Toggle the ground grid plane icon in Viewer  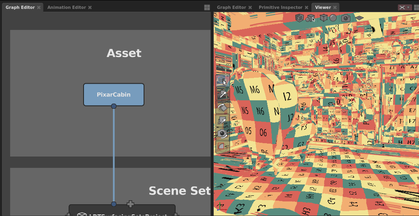359,18
